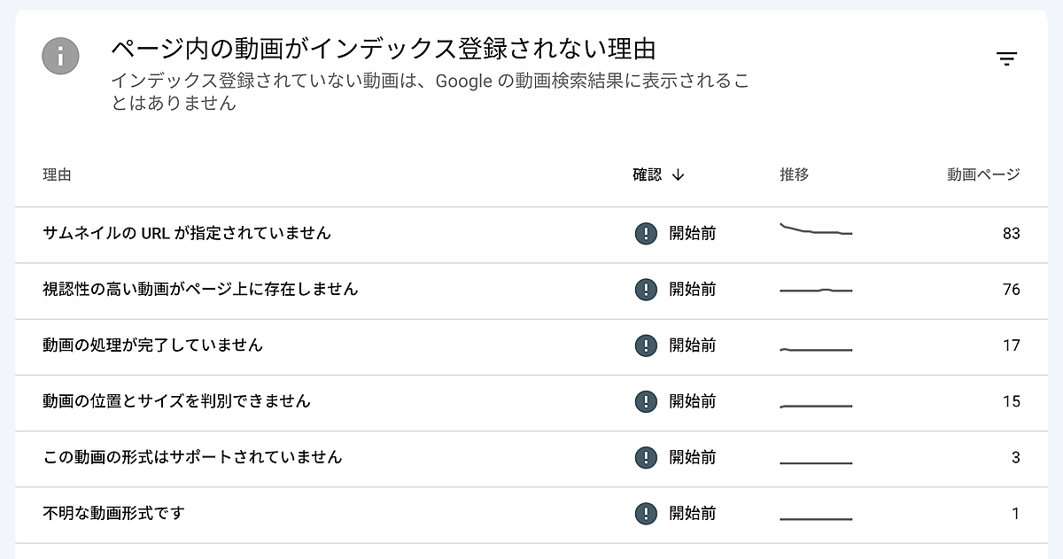1063x559 pixels.
Task: Sort by the 動画ページ column header
Action: pos(983,175)
